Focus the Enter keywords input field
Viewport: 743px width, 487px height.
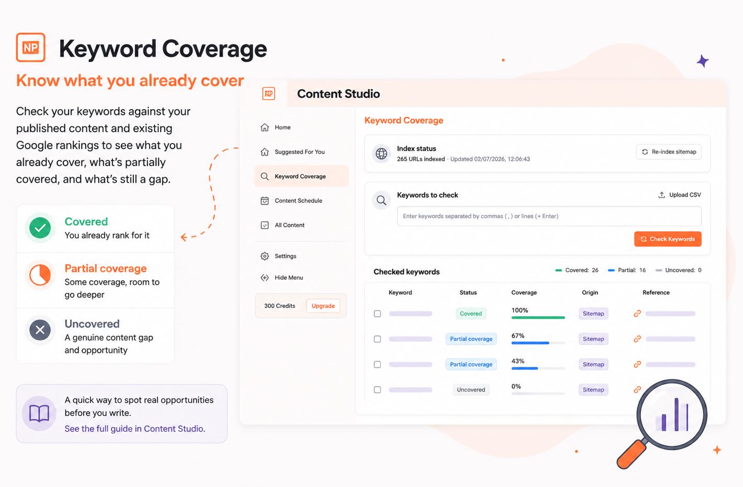click(x=549, y=216)
